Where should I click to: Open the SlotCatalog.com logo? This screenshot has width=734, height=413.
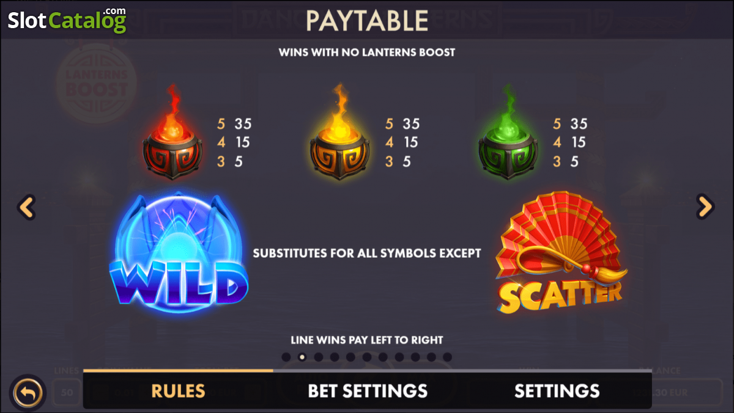click(x=67, y=20)
